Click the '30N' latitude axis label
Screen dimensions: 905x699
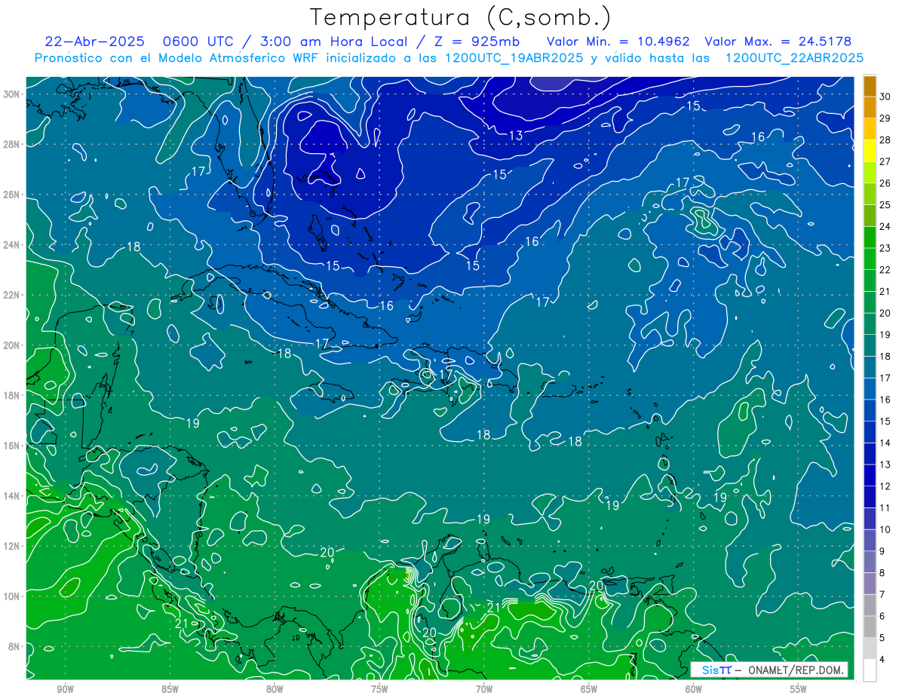[x=13, y=94]
